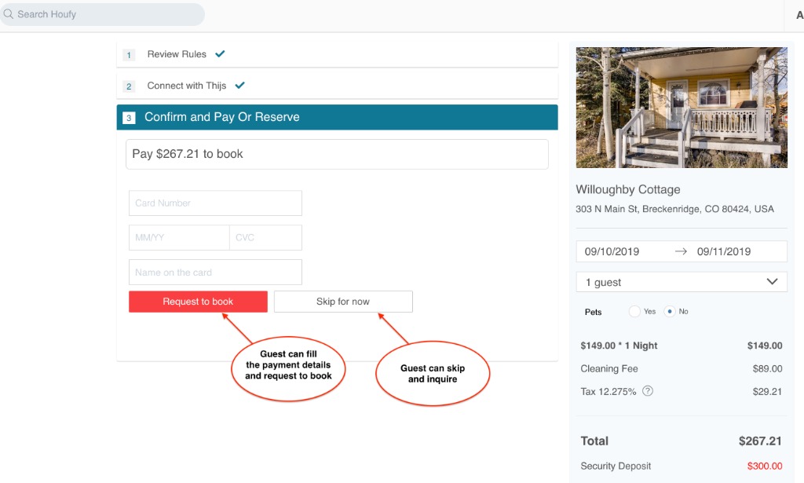Select Yes for Pets
This screenshot has width=804, height=483.
635,311
